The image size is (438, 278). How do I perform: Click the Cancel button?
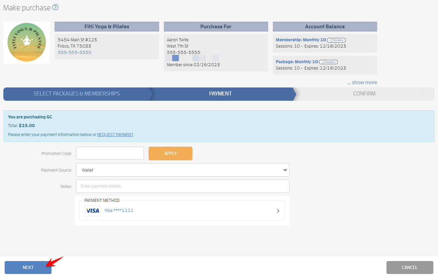(x=410, y=267)
